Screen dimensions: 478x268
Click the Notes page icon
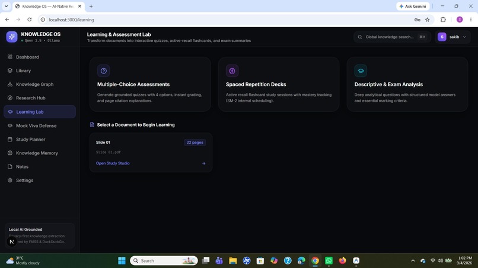click(x=10, y=167)
